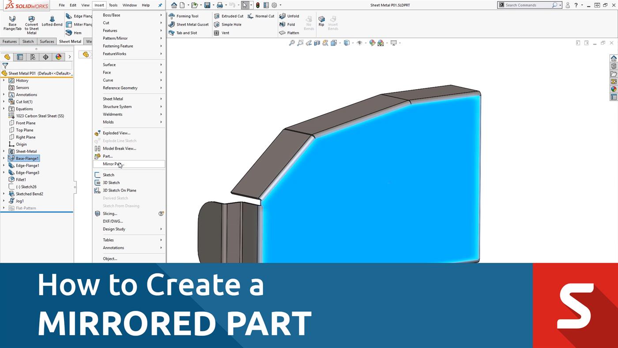Open the Exploded View command
618x348 pixels.
tap(116, 133)
